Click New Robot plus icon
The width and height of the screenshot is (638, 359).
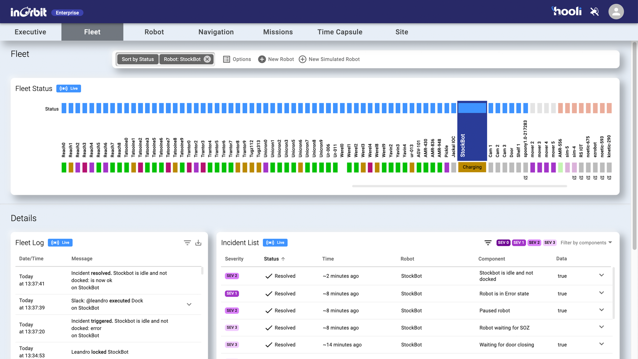click(262, 59)
